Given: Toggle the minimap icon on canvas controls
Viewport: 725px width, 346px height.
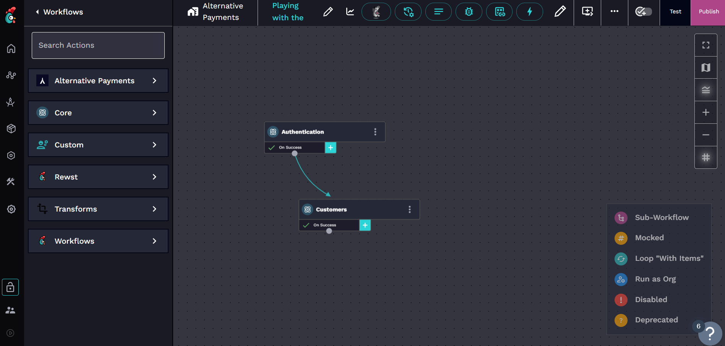Looking at the screenshot, I should 706,68.
